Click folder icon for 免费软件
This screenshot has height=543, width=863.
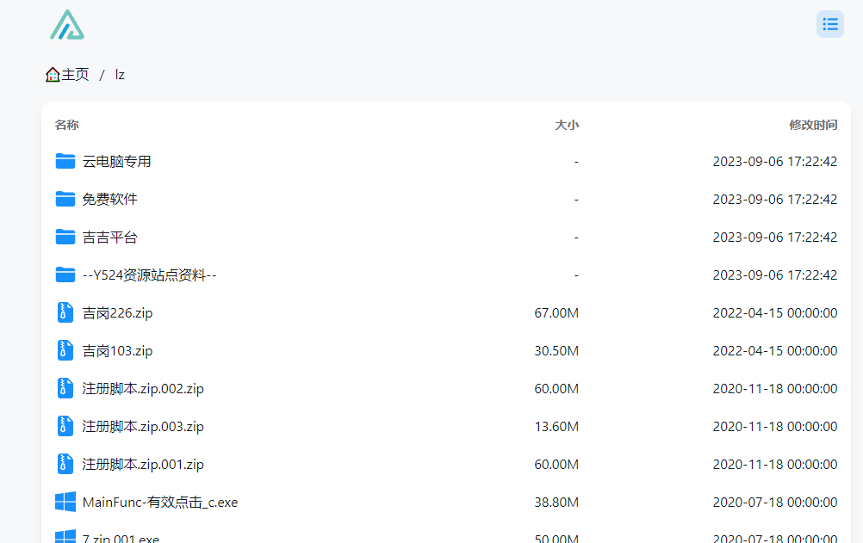coord(65,199)
